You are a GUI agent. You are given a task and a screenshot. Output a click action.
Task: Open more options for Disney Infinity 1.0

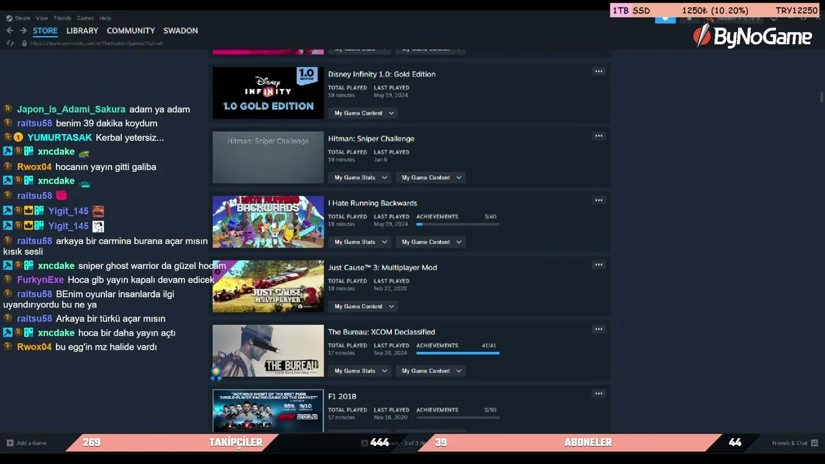tap(599, 72)
